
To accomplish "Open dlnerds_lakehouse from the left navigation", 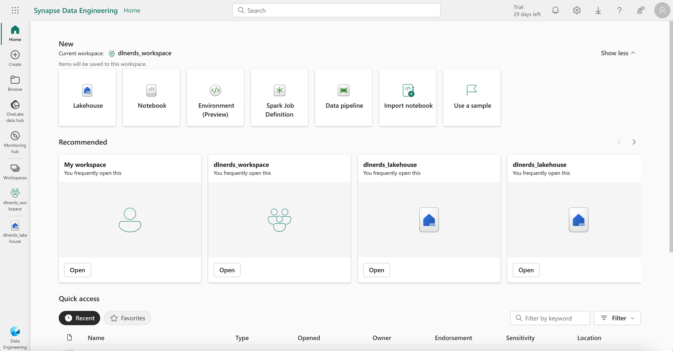I will coord(15,232).
